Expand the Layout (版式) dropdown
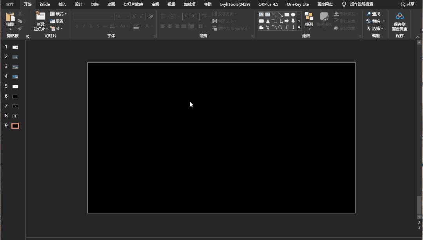Screen dimensions: 423x240 (58, 14)
